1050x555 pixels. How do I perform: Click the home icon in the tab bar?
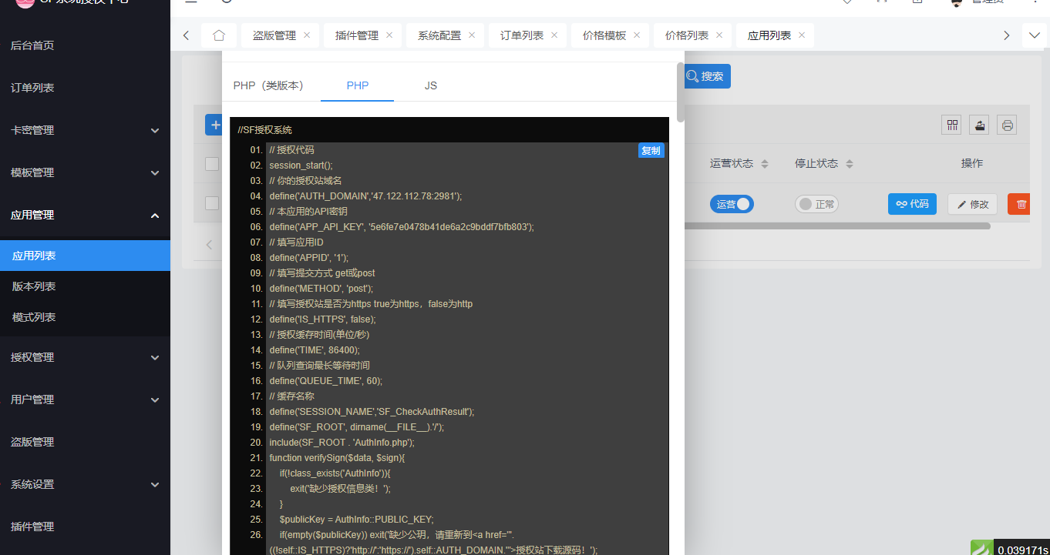point(219,35)
